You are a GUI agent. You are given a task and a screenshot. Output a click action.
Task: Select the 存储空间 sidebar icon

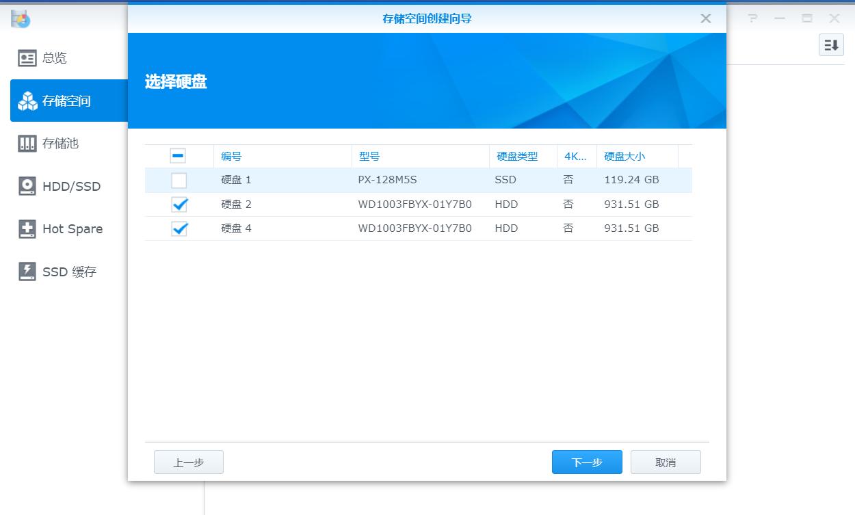[x=27, y=100]
